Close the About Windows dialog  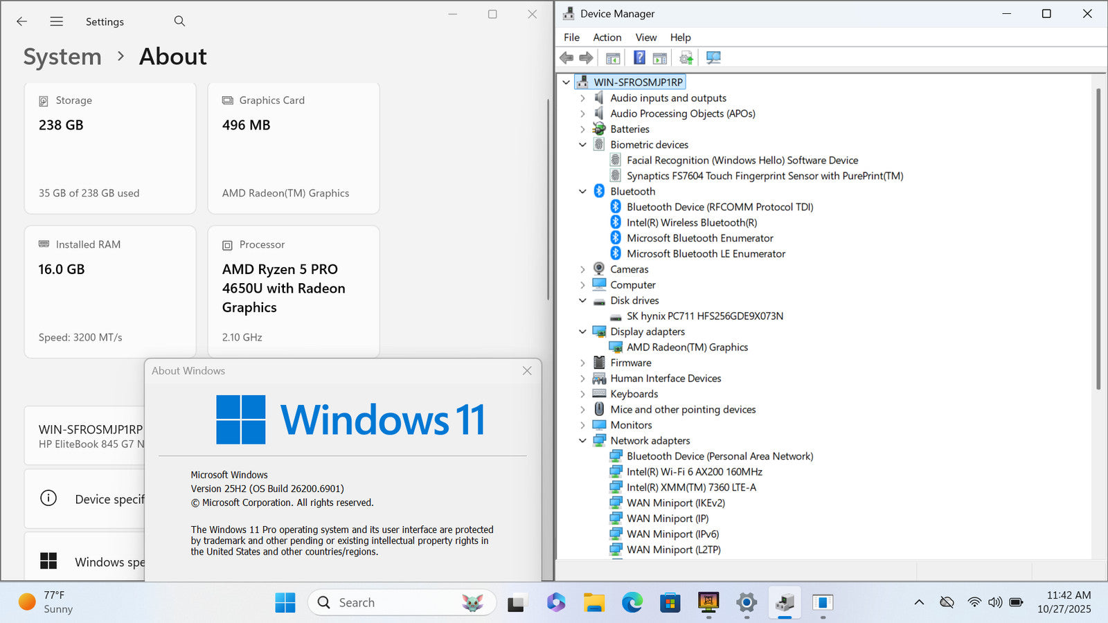(x=527, y=371)
